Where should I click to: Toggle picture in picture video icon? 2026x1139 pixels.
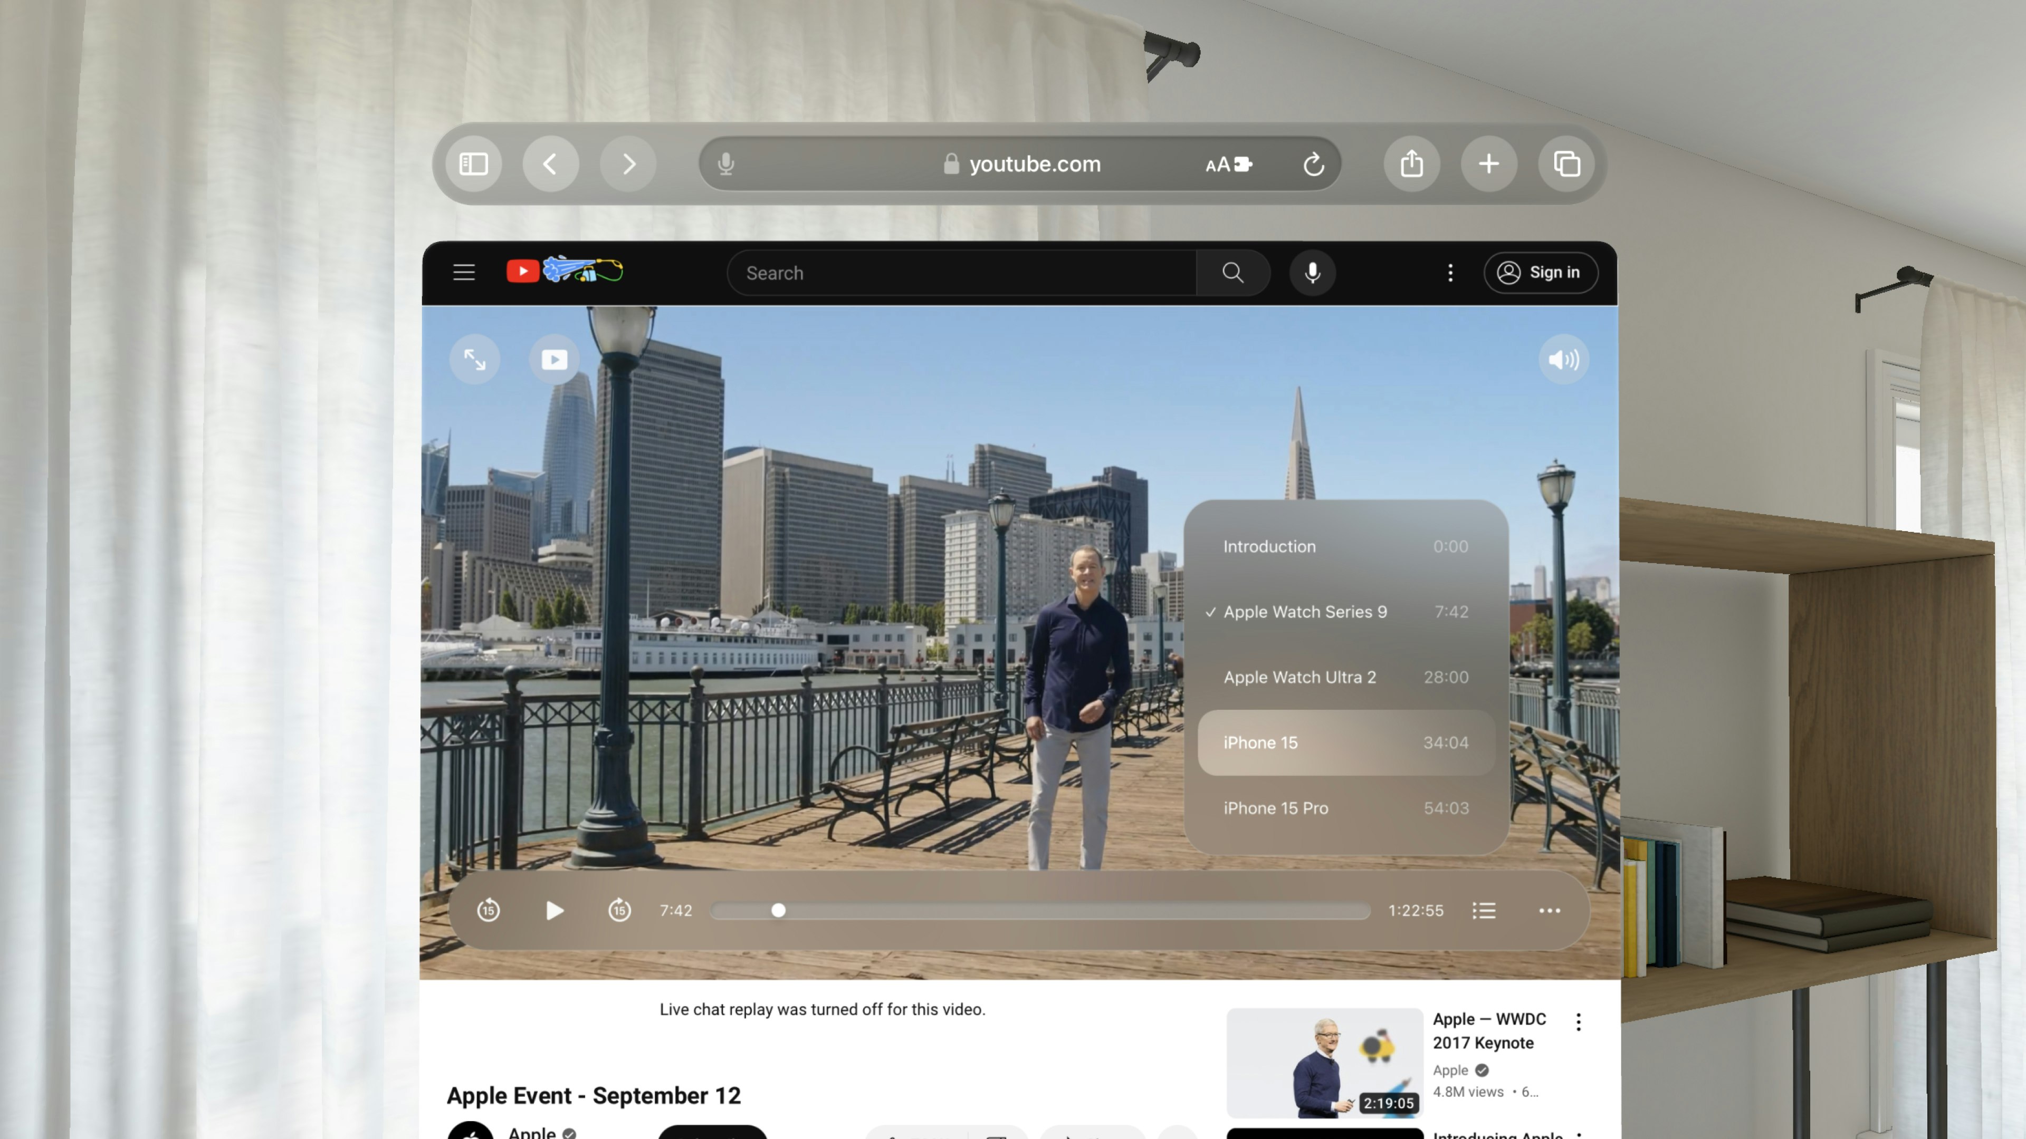coord(553,360)
